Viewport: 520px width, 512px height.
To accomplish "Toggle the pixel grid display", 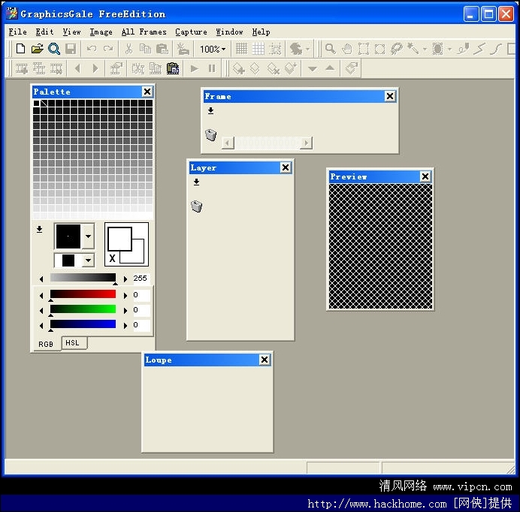I will click(x=241, y=49).
